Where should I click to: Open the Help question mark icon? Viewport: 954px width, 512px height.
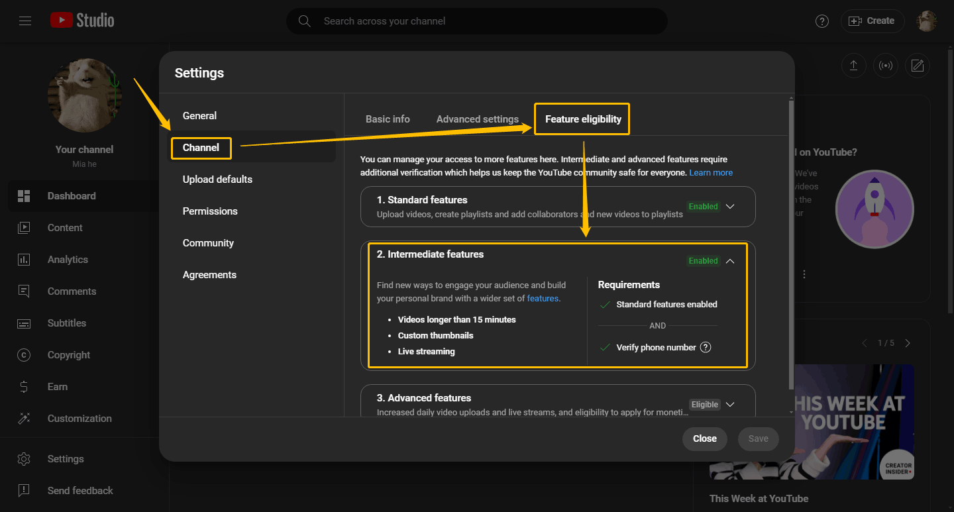point(822,21)
